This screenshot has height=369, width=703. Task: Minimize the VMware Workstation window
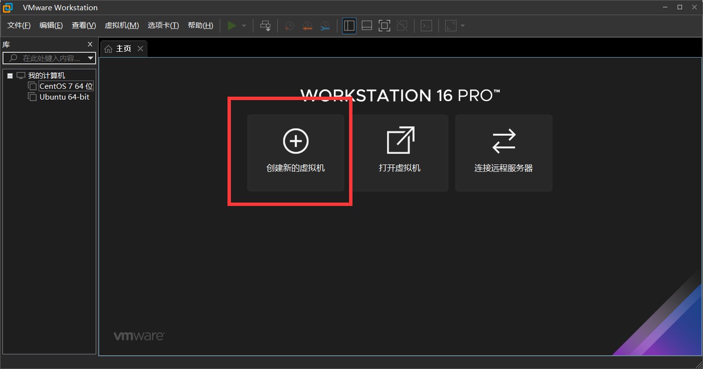[x=665, y=7]
